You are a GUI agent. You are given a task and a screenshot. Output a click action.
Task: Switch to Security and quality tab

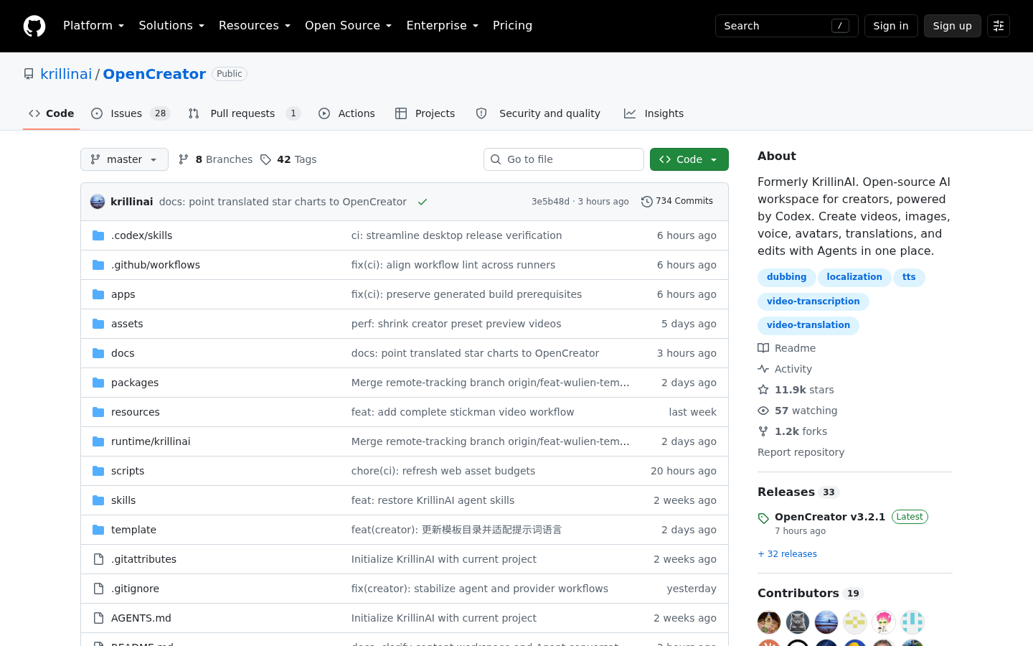[539, 113]
